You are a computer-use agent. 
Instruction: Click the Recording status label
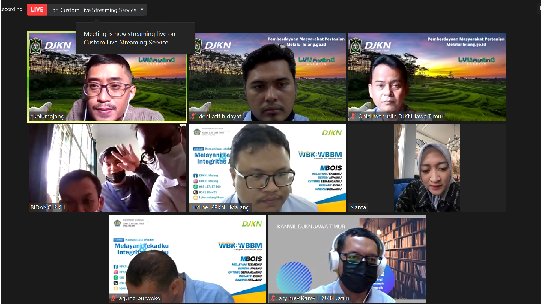[12, 9]
